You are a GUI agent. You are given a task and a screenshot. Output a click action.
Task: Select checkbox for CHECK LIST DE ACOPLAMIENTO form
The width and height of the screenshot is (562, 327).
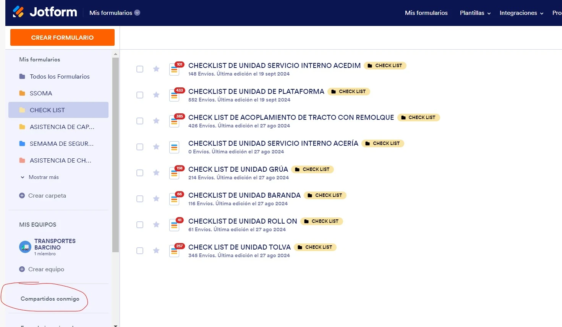pos(140,121)
